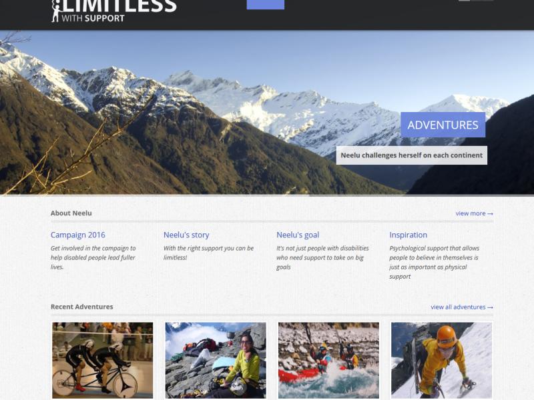Click the 'Neelu challenges herself on each continent' caption
The height and width of the screenshot is (400, 534).
[411, 155]
